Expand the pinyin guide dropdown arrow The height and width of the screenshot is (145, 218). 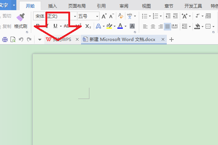[135, 16]
